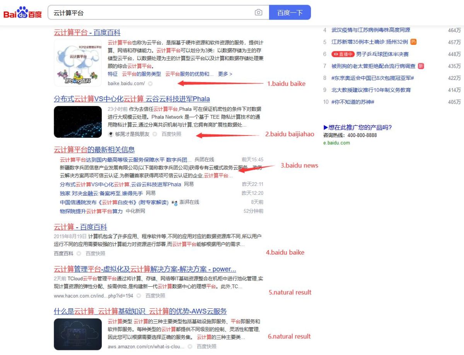Click dropdown icon beside aws.amazon.com URL
Viewport: 464px width, 355px height.
(x=190, y=347)
